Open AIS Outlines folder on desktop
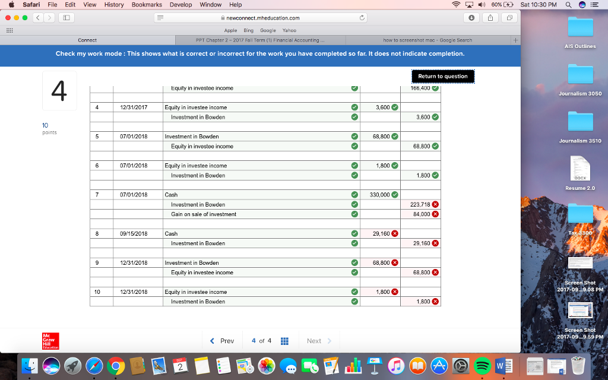Screen dimensions: 608x380 click(x=580, y=33)
